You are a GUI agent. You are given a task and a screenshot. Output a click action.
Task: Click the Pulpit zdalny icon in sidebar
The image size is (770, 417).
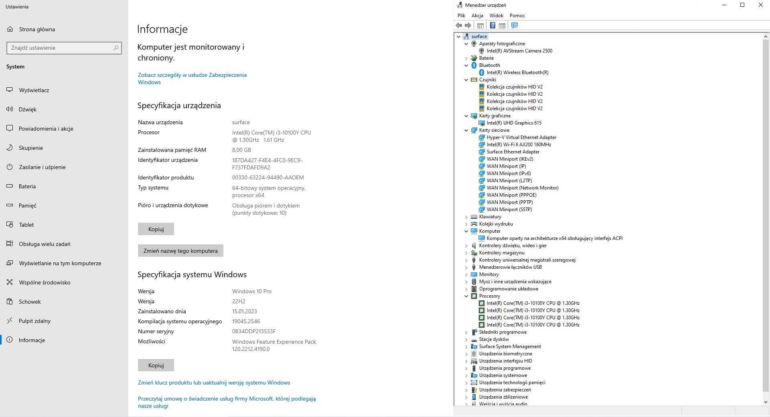click(x=10, y=321)
